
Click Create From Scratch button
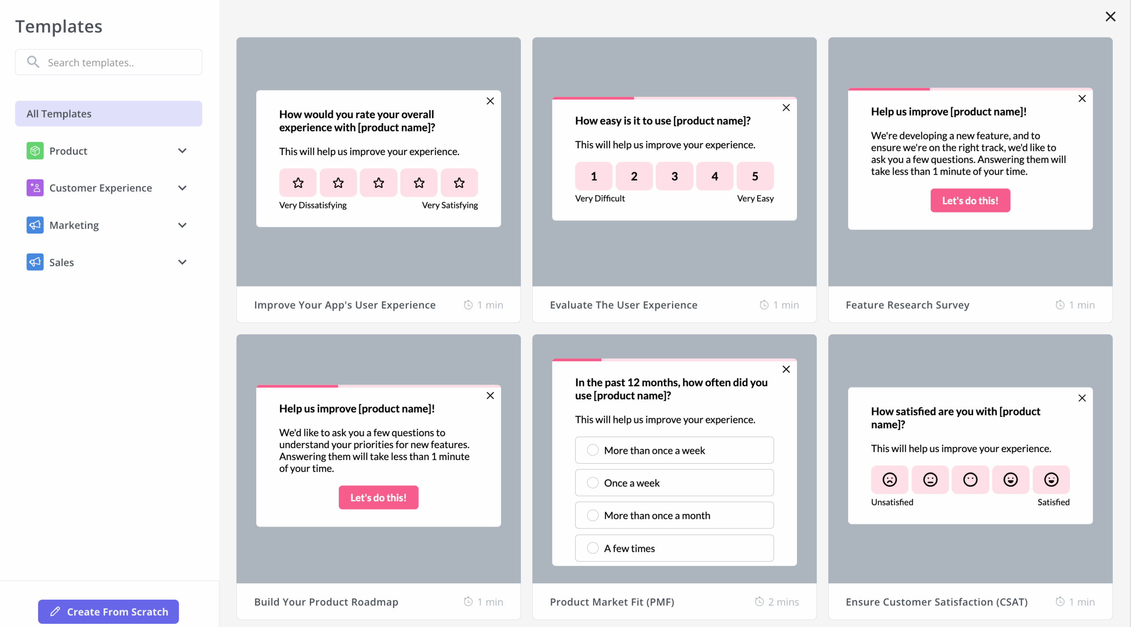coord(109,612)
